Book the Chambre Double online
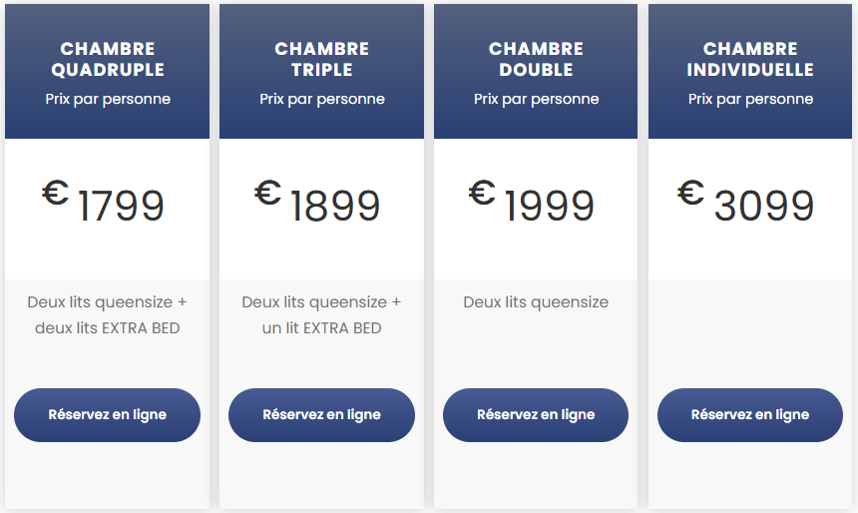 pyautogui.click(x=536, y=414)
